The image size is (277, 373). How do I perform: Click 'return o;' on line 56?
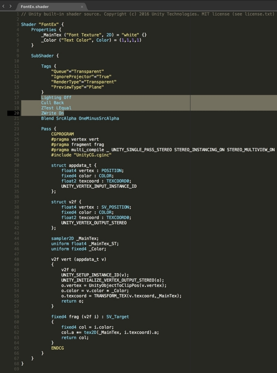[x=72, y=301]
